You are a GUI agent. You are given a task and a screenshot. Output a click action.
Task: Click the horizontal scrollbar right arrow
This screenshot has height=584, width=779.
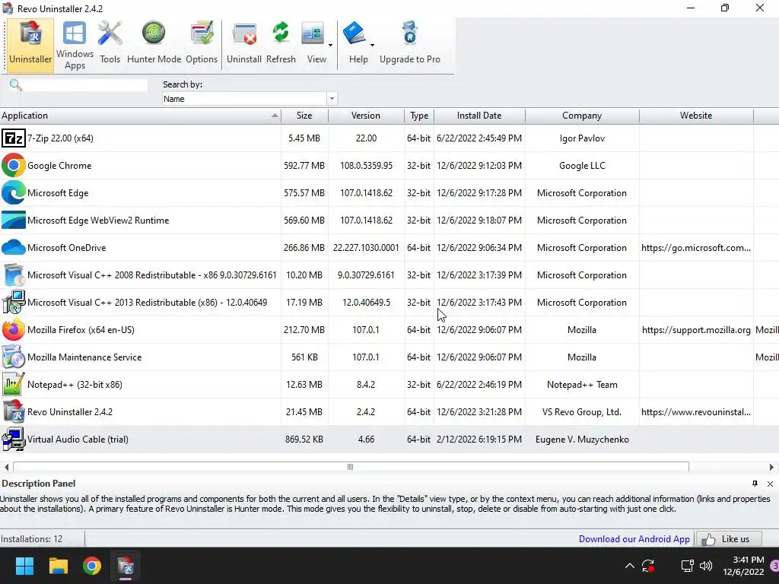(771, 467)
